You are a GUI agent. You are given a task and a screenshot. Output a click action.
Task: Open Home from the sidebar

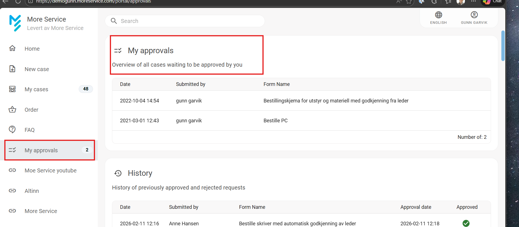tap(32, 49)
